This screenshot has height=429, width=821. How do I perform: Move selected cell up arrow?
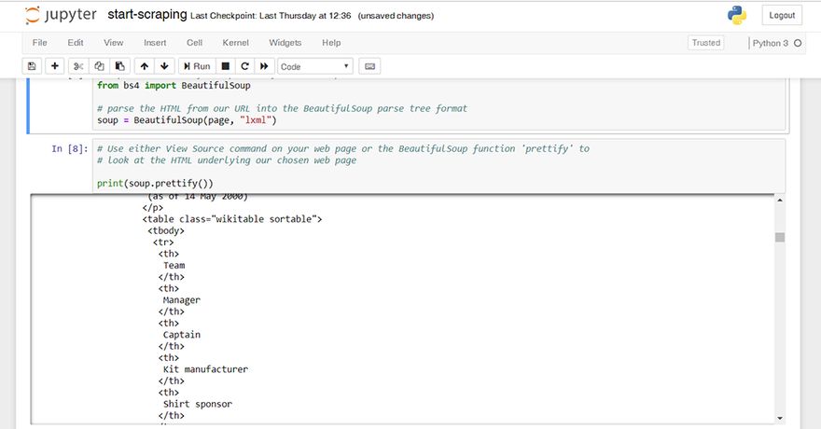pyautogui.click(x=144, y=66)
